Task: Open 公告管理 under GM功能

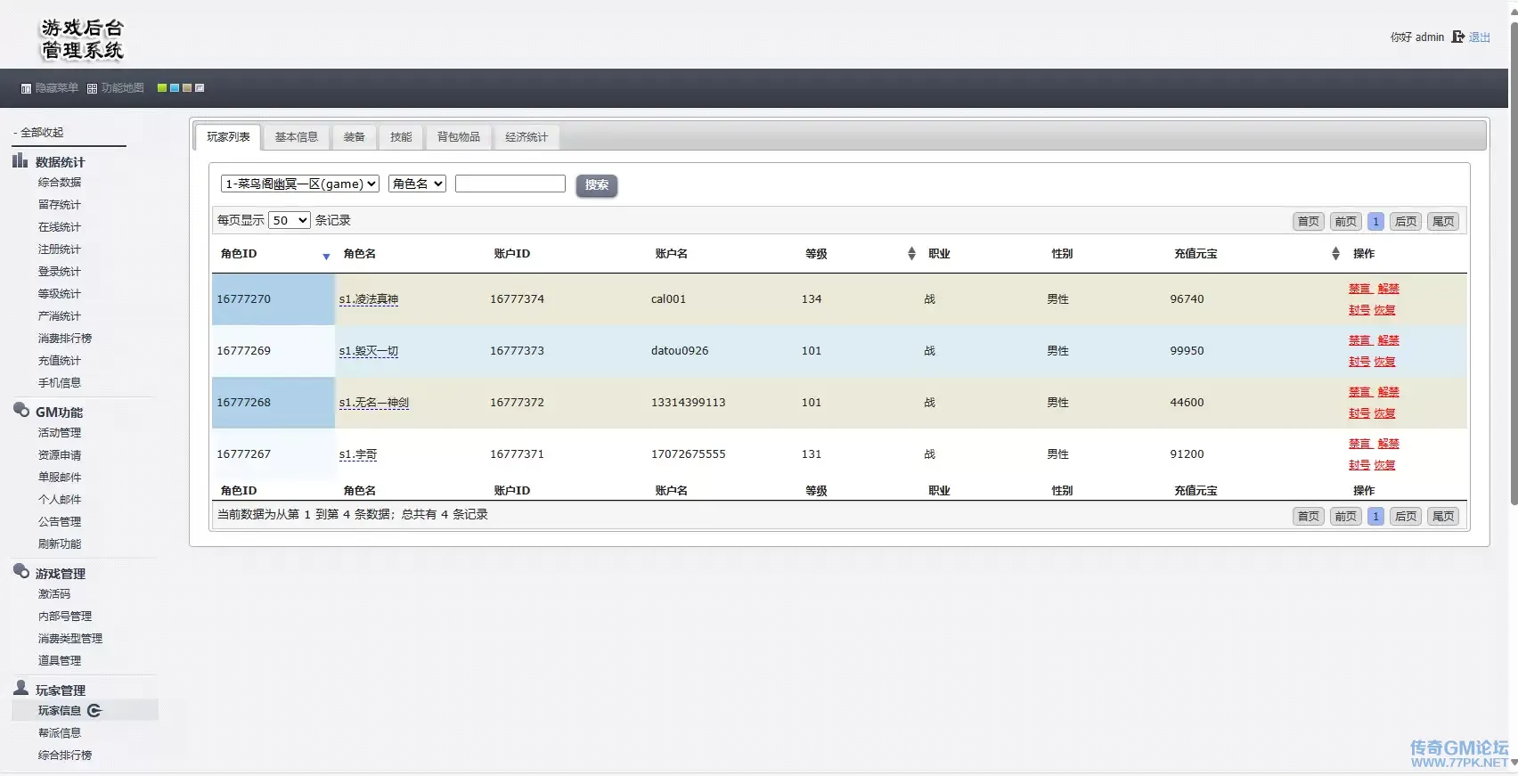Action: coord(60,522)
